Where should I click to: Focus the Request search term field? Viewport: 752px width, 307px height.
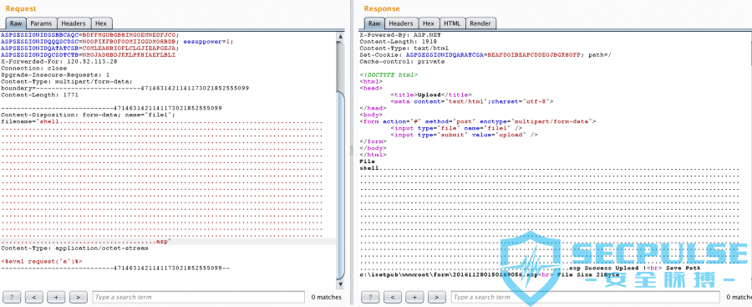point(199,297)
